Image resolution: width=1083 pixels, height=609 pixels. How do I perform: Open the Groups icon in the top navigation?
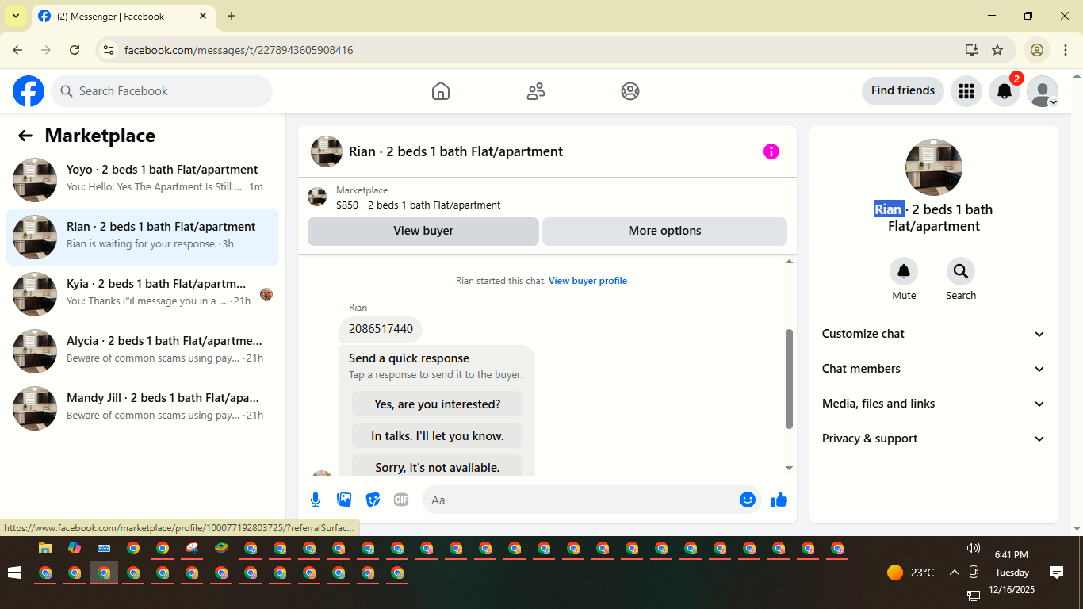(630, 91)
